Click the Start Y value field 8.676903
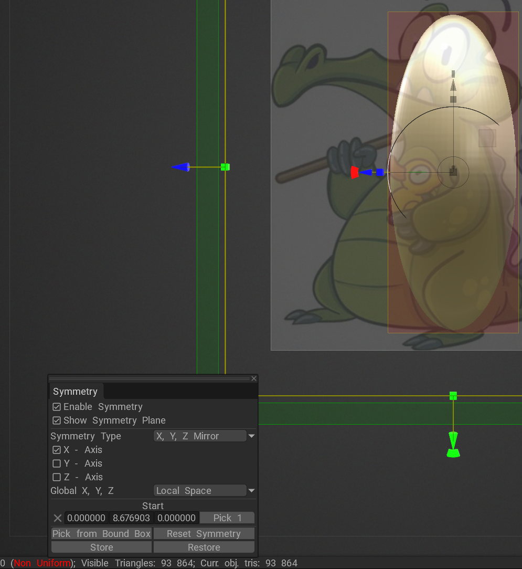 [131, 518]
